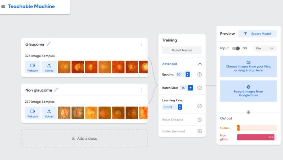
Task: Select third Glaucoma sample thumbnail
Action: click(91, 67)
